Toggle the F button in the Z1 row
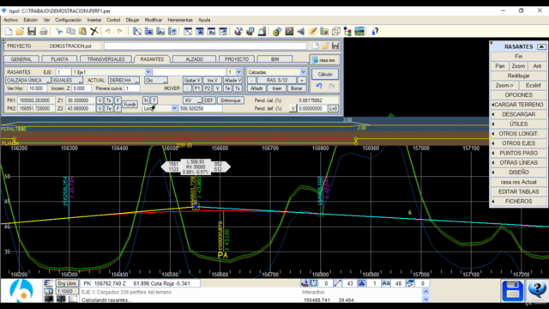549x309 pixels. (x=118, y=100)
